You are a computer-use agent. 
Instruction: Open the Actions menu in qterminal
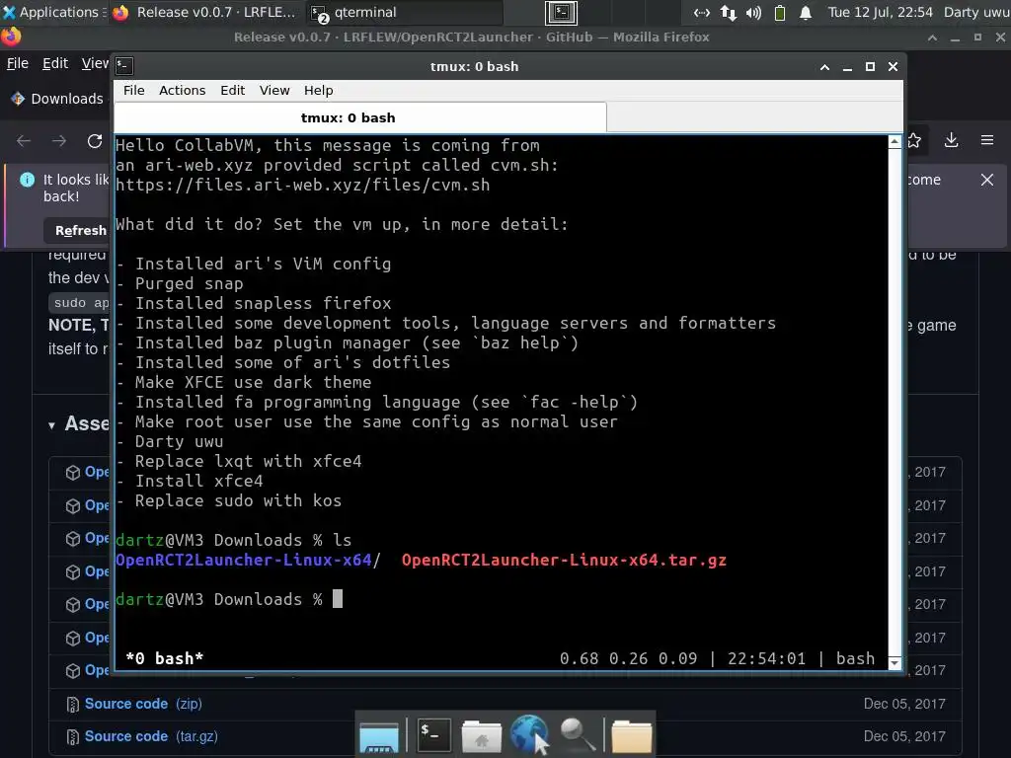pos(182,90)
